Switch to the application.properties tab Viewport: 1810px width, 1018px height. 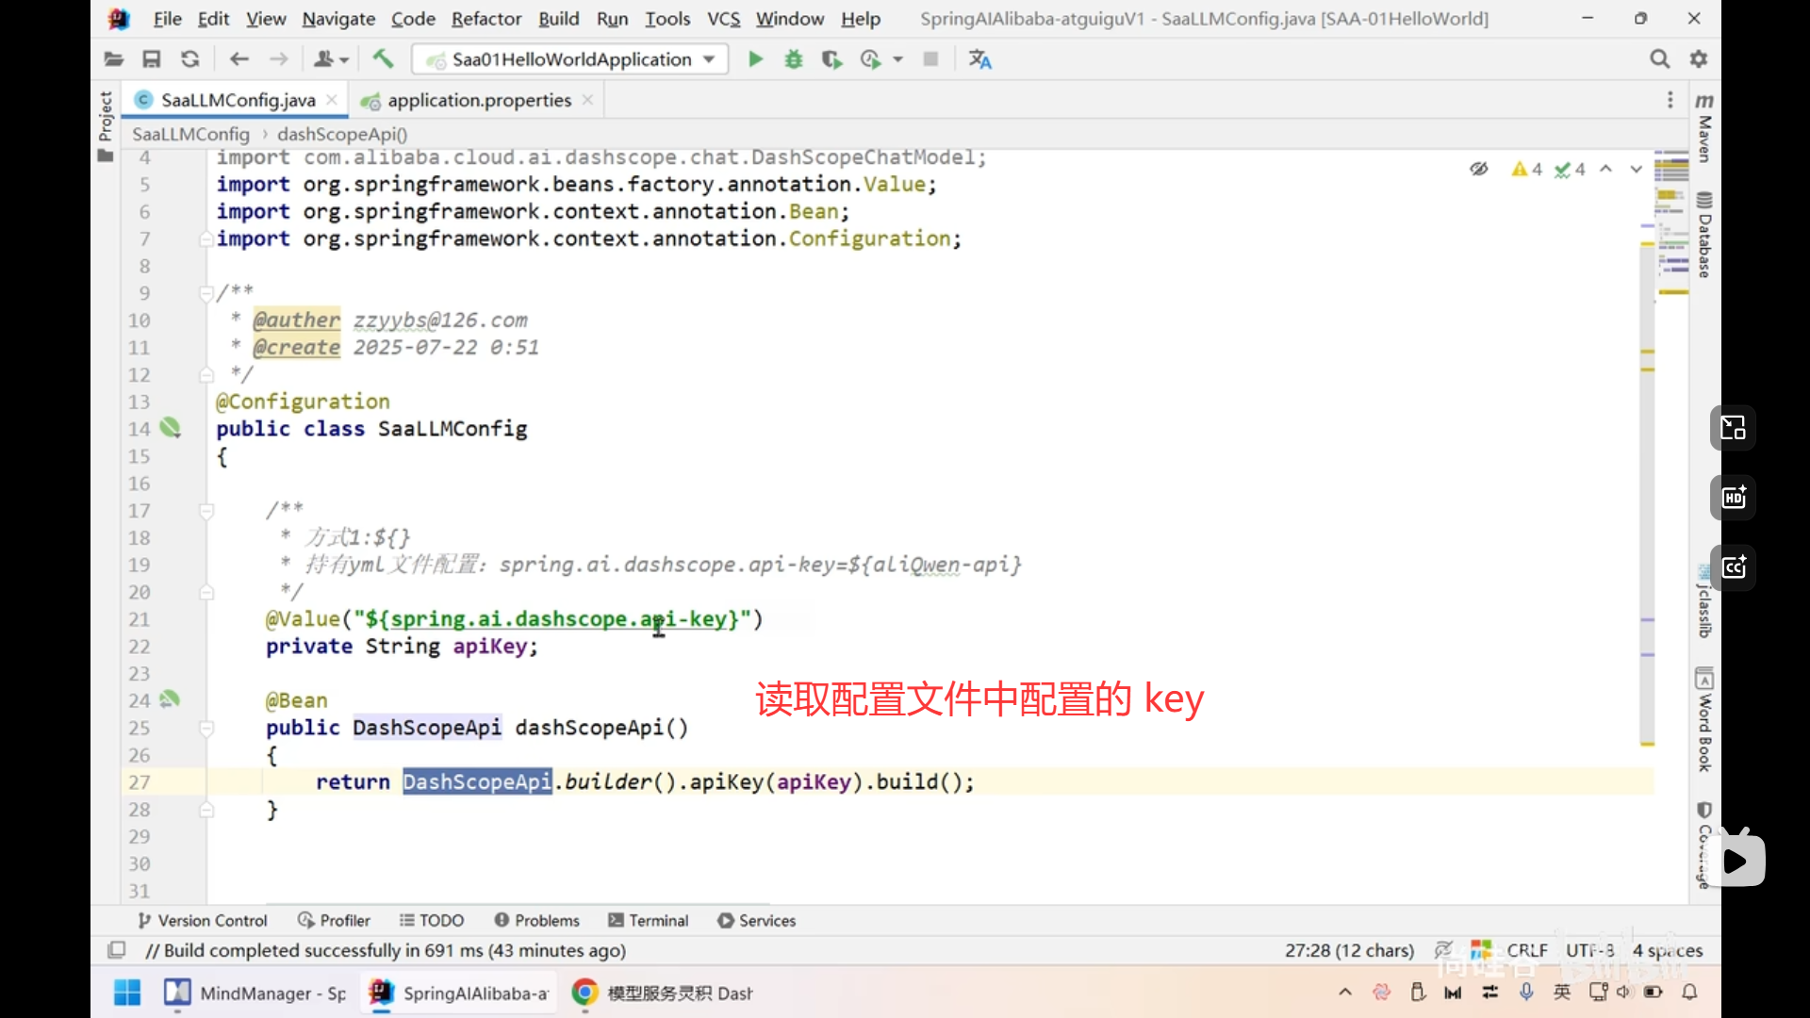(478, 100)
